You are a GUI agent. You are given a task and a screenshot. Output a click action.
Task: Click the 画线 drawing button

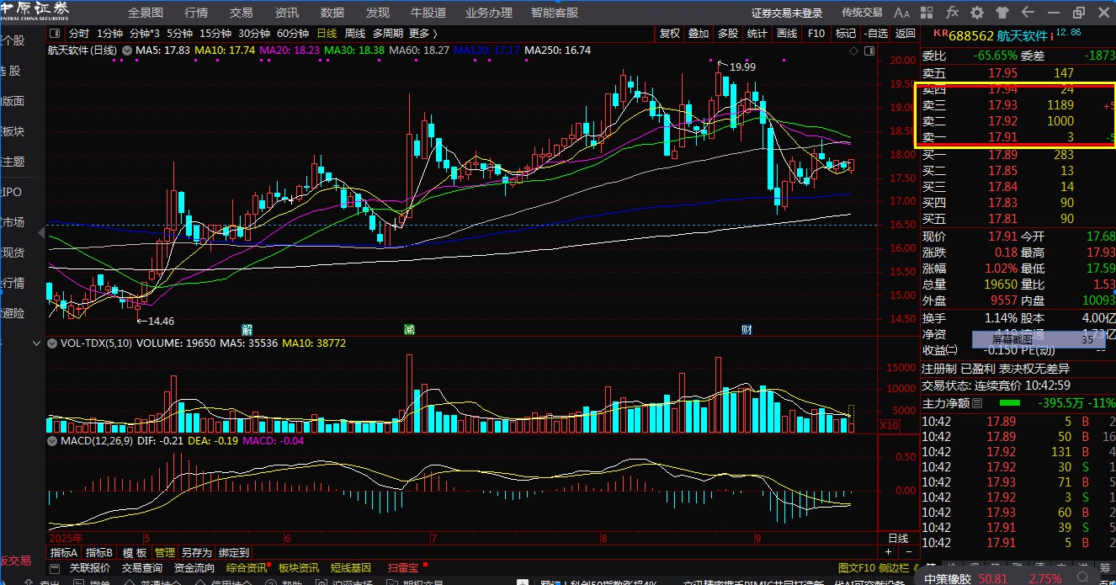[787, 34]
